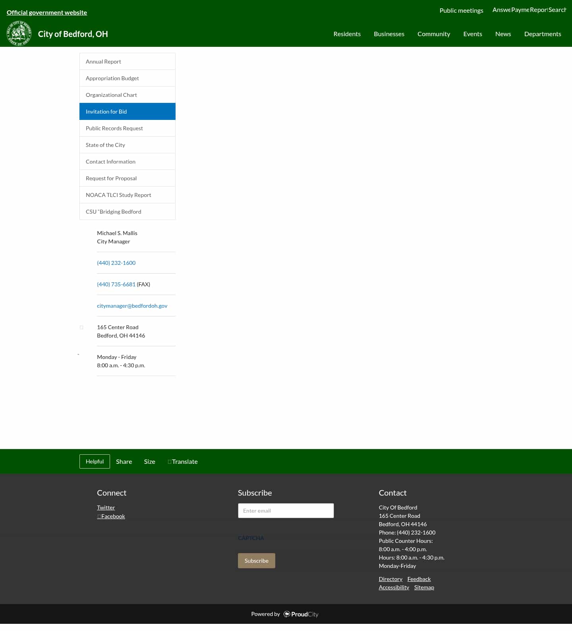Click the 165 Center Road address in the sidebar
Viewport: 572px width, 631px height.
tap(121, 331)
